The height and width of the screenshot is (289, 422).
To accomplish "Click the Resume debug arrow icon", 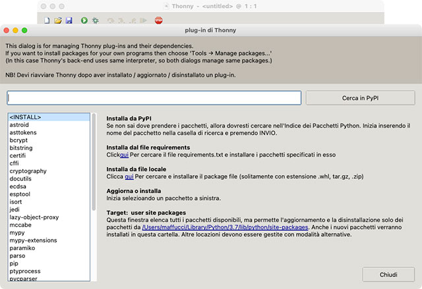I will 144,21.
